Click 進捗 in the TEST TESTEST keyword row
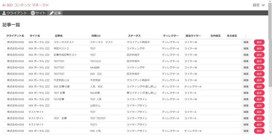The height and width of the screenshot is (137, 272). tap(259, 118)
